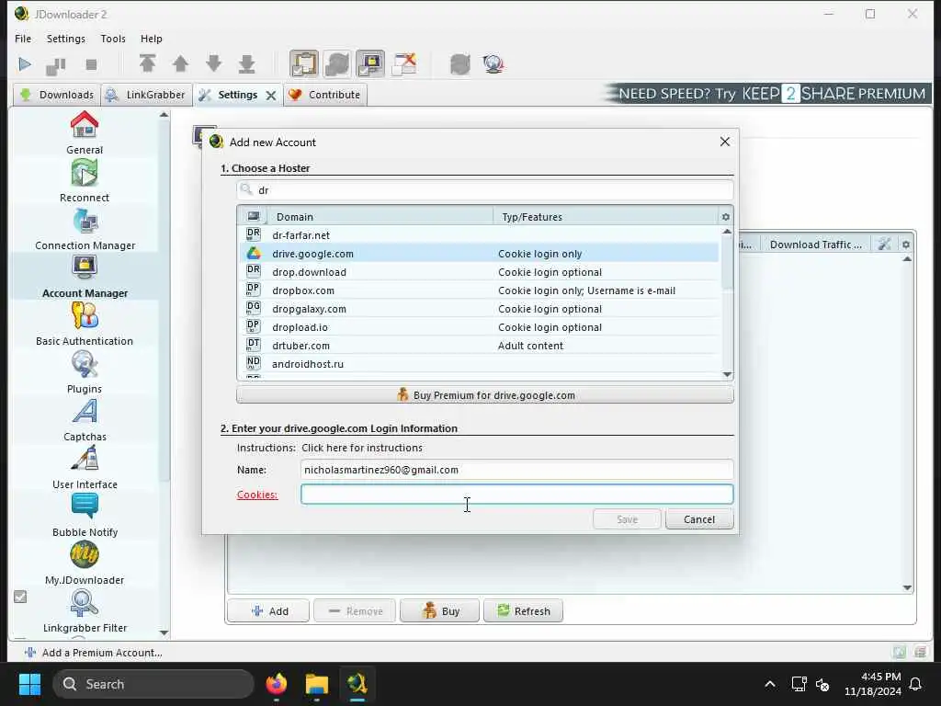Cancel the Add new Account dialog
Image resolution: width=941 pixels, height=706 pixels.
699,519
